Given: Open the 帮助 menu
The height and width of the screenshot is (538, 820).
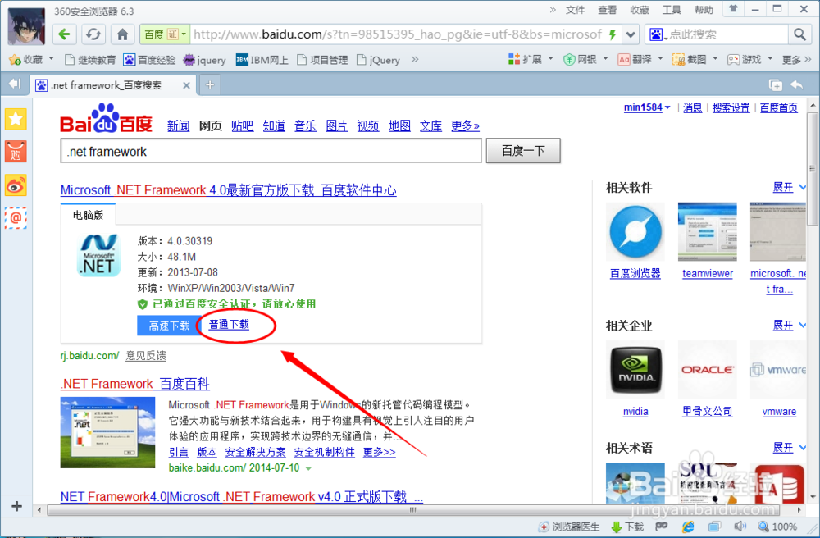Looking at the screenshot, I should [x=704, y=9].
